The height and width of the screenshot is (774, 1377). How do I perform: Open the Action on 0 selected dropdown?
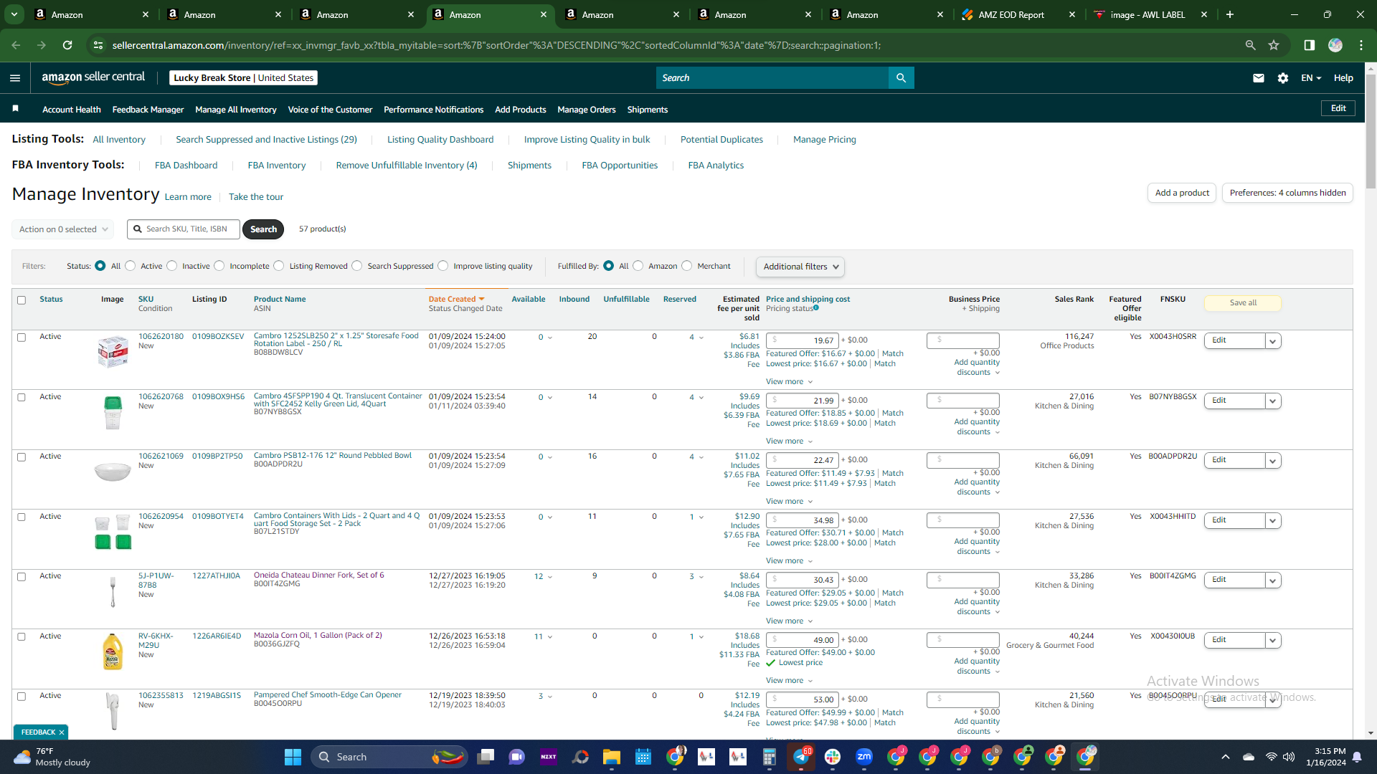pyautogui.click(x=63, y=229)
